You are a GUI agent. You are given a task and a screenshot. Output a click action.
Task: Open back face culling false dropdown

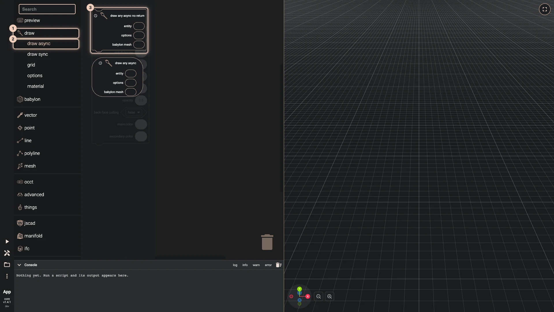tap(134, 112)
